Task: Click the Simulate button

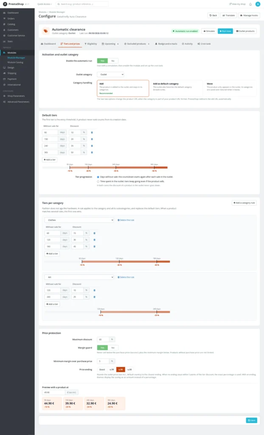Action: tap(209, 31)
